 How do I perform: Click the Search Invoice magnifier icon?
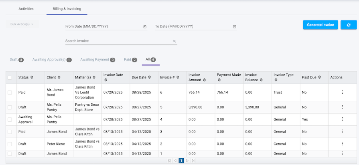[x=174, y=41]
